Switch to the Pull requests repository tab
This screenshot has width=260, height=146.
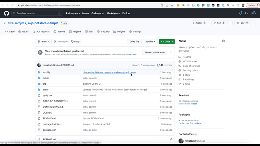pos(41,31)
